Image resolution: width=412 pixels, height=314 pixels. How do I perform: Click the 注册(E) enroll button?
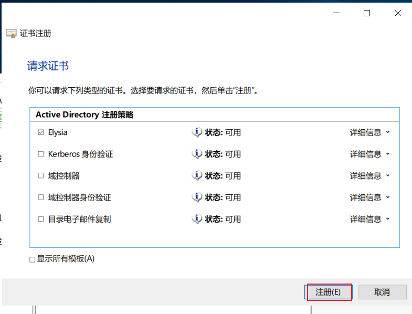[329, 292]
